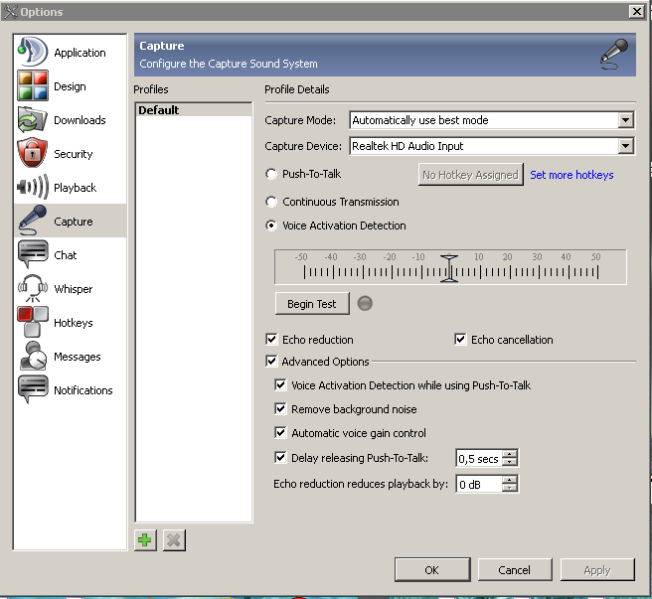Click the gray voice test indicator light
This screenshot has width=652, height=599.
[x=365, y=303]
